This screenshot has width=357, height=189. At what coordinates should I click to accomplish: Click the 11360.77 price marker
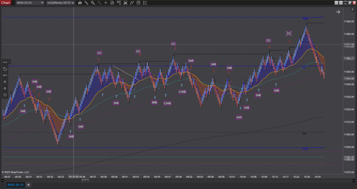coord(349,58)
